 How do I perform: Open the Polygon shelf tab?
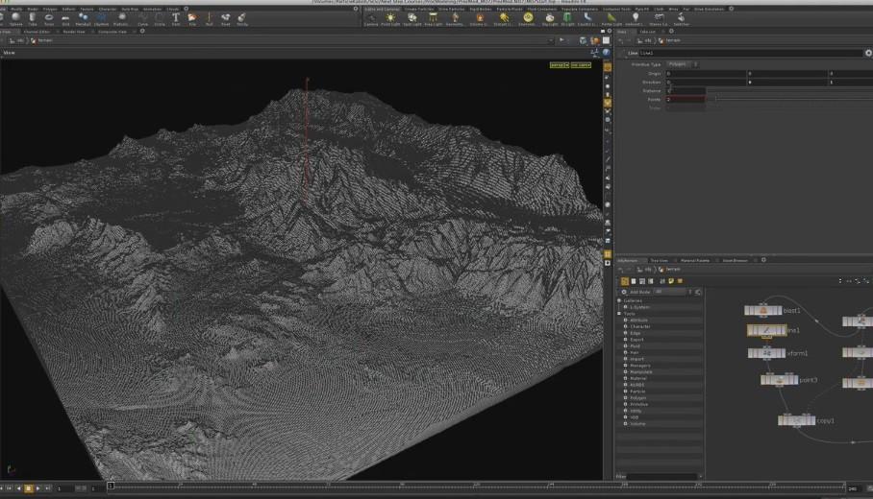[x=50, y=9]
